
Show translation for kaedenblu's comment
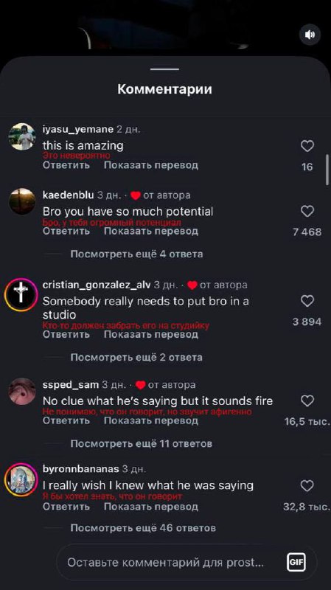click(x=151, y=231)
